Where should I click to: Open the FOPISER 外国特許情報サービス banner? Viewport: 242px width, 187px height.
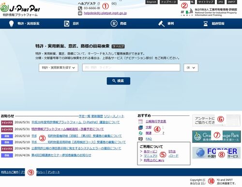click(x=216, y=153)
